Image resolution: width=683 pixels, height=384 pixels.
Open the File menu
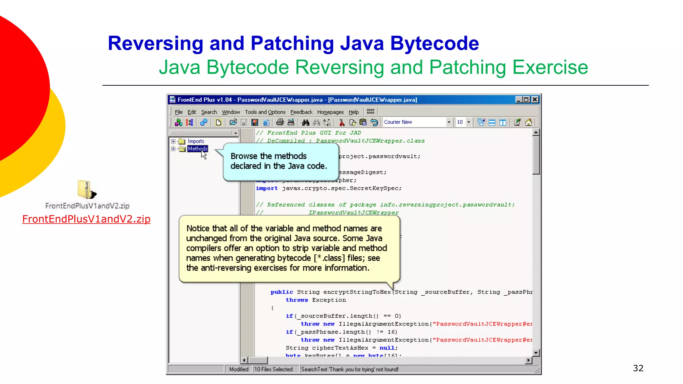click(x=179, y=112)
